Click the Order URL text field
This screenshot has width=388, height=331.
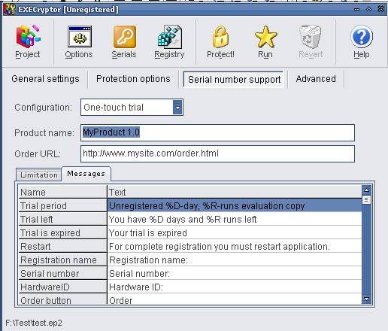(217, 153)
